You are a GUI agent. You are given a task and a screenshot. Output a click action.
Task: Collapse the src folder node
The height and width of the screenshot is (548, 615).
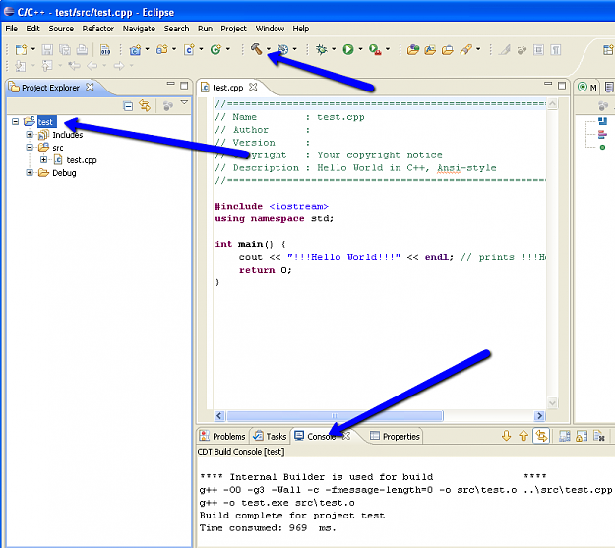(x=30, y=148)
